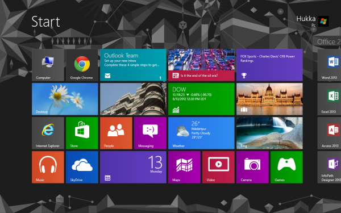341x213 pixels.
Task: Open the DOW finance tile
Action: pyautogui.click(x=201, y=99)
